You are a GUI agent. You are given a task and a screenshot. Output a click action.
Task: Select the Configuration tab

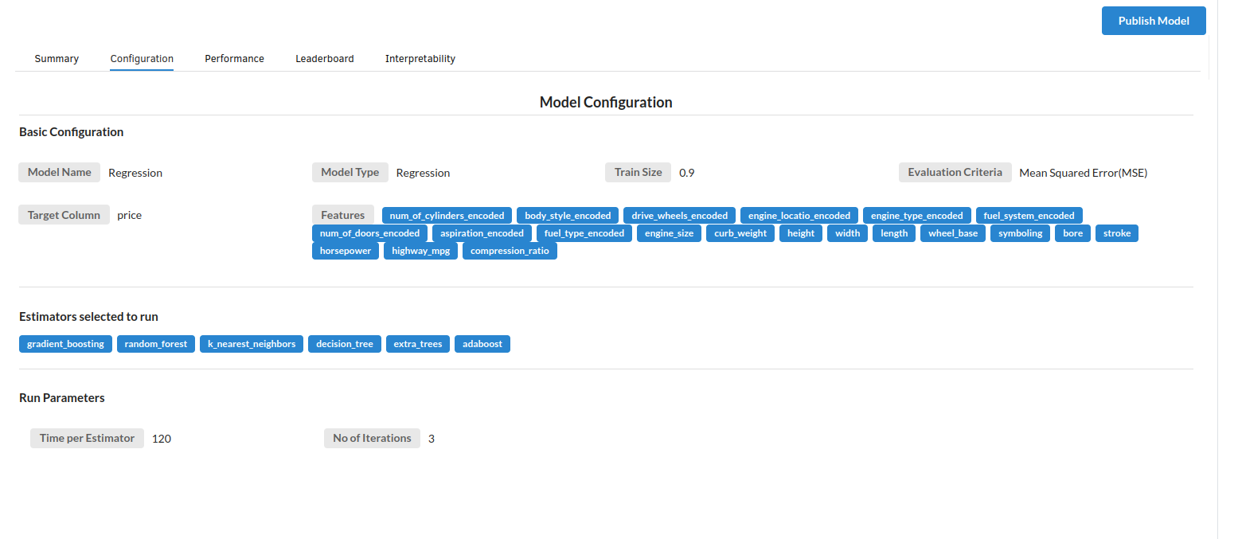point(142,59)
